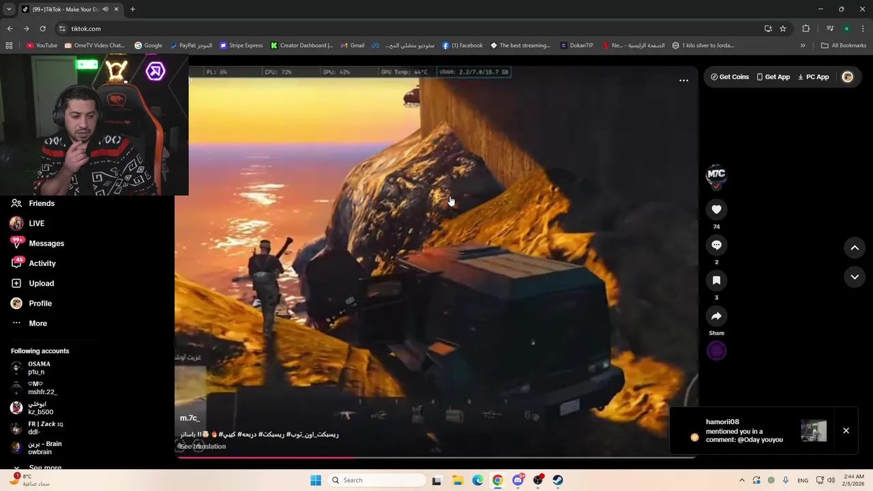
Task: Click See translation under the caption
Action: coord(203,447)
